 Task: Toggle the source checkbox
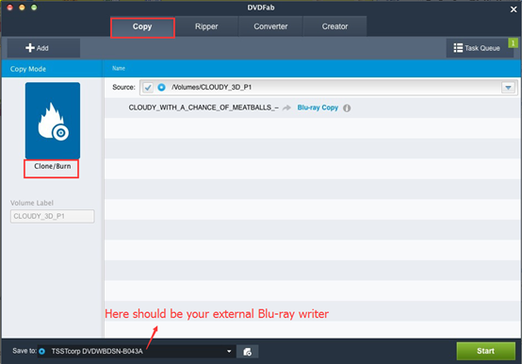tap(148, 88)
